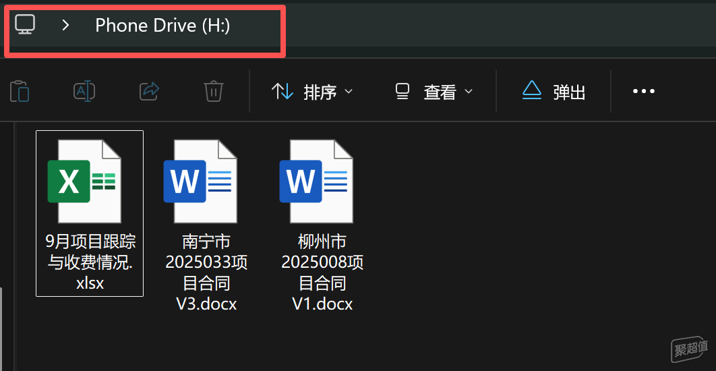This screenshot has width=716, height=371.
Task: Select the Phone Drive (H:) breadcrumb
Action: tap(162, 26)
